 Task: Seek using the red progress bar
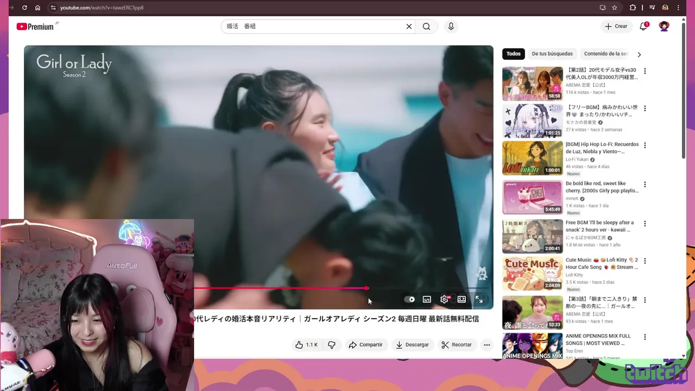tap(280, 288)
